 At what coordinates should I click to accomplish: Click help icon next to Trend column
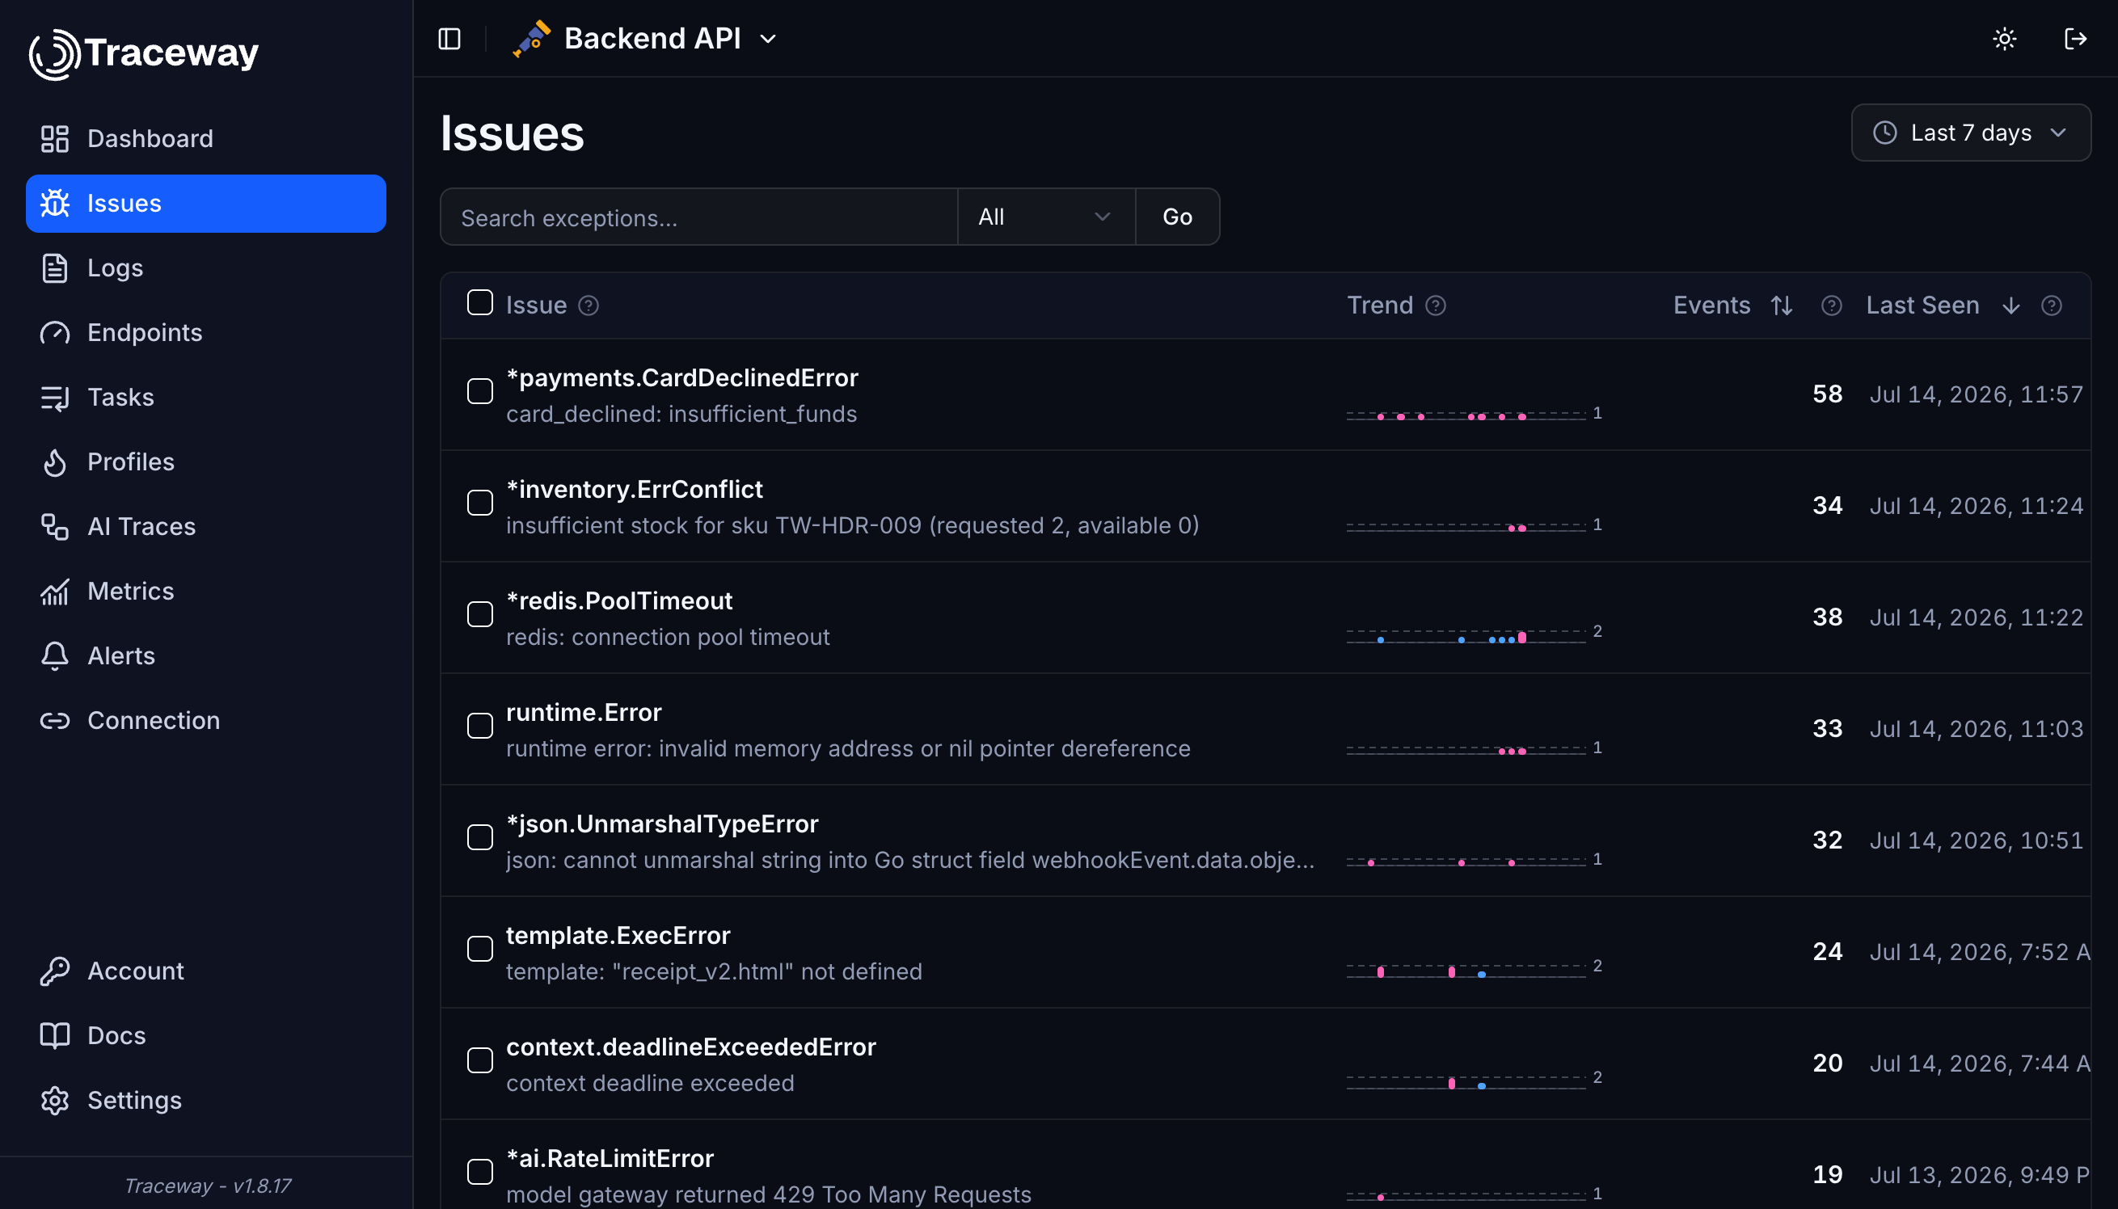pyautogui.click(x=1435, y=305)
